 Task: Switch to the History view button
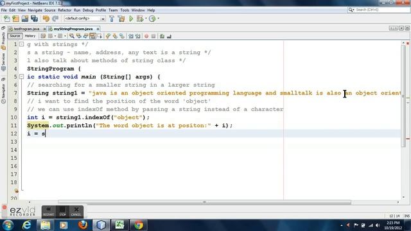point(30,36)
